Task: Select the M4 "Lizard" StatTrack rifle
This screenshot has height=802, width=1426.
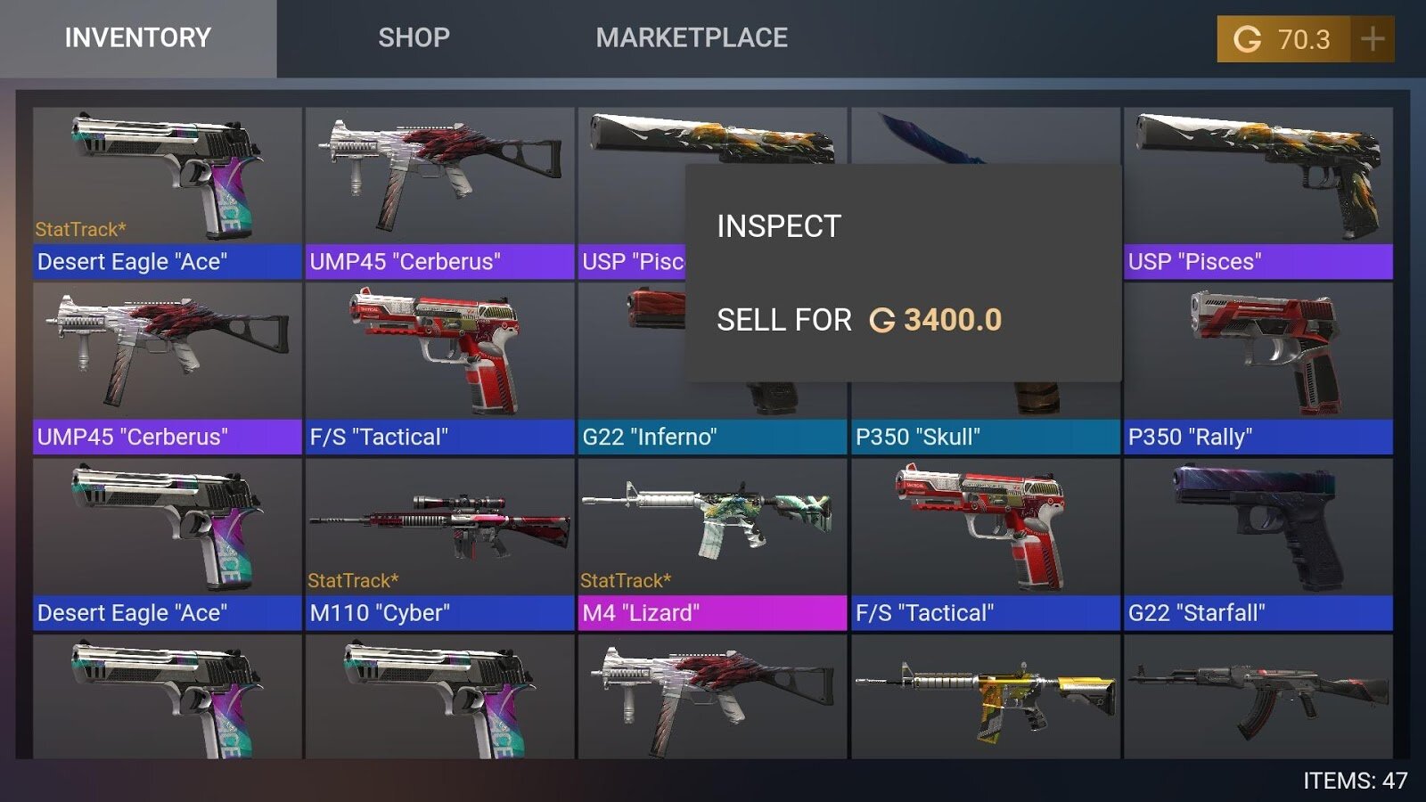Action: (x=712, y=544)
